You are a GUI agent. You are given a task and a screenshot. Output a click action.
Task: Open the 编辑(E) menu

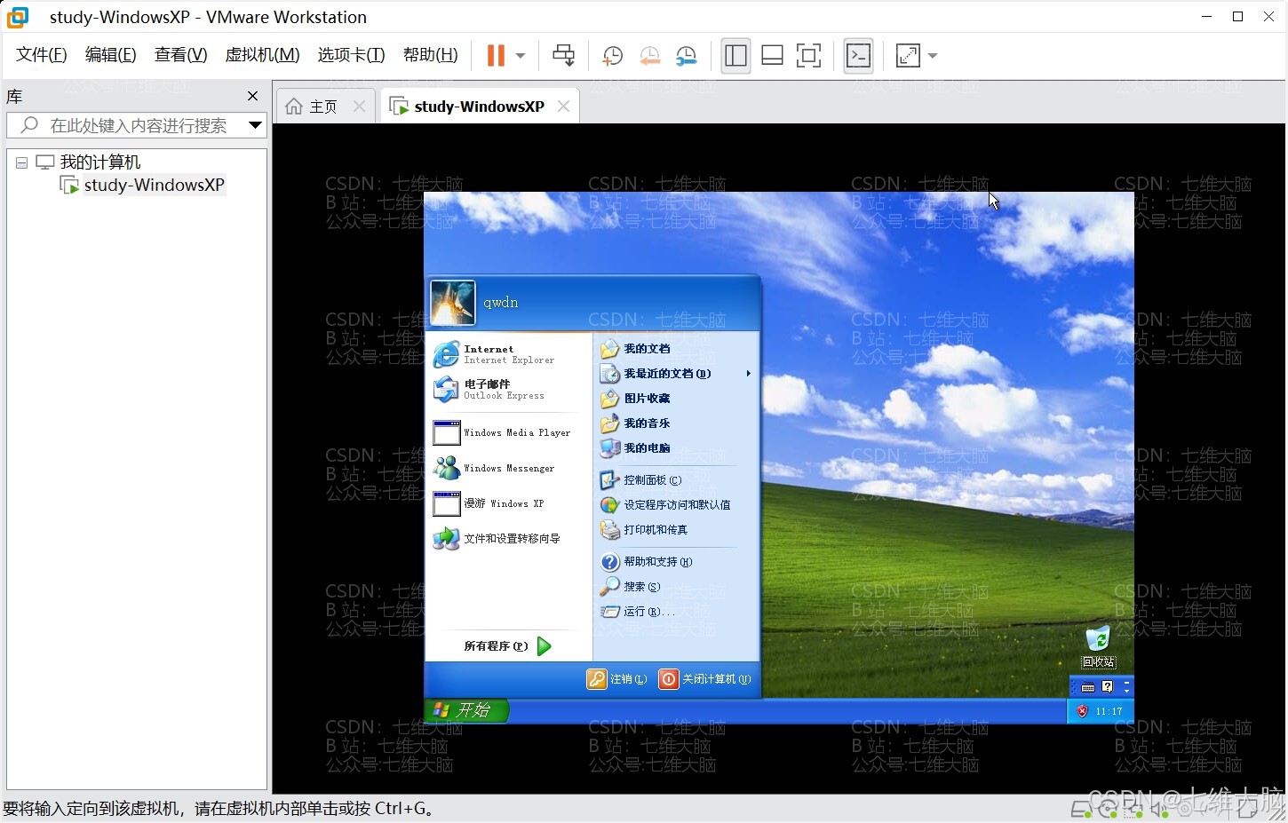pos(111,55)
